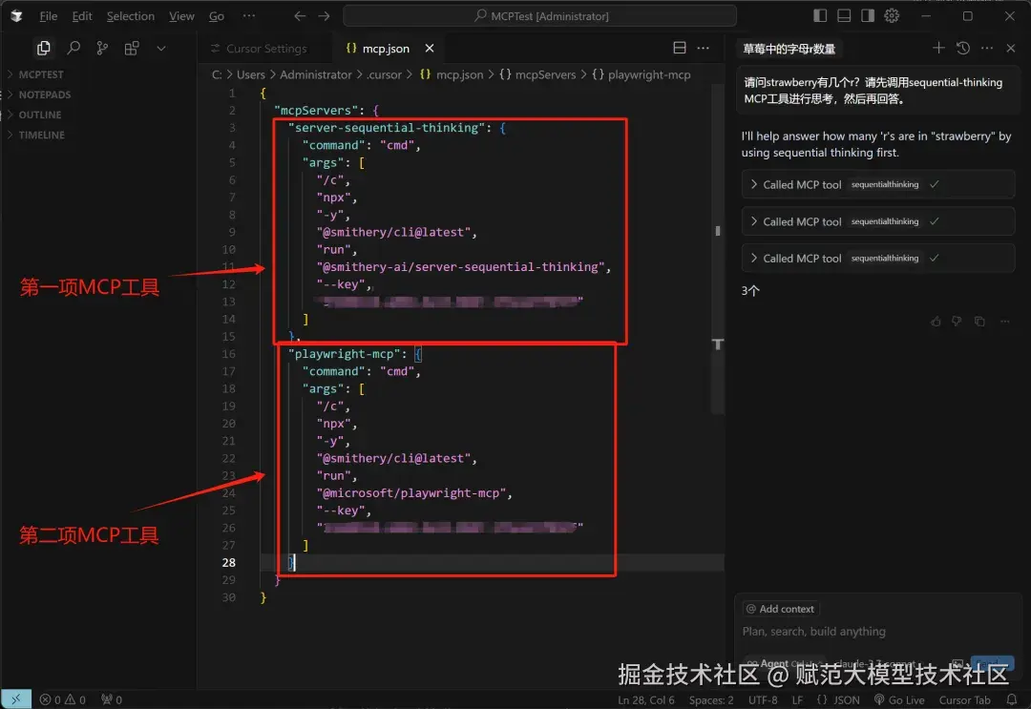Click Users in the breadcrumb path
The image size is (1031, 709).
pyautogui.click(x=250, y=75)
